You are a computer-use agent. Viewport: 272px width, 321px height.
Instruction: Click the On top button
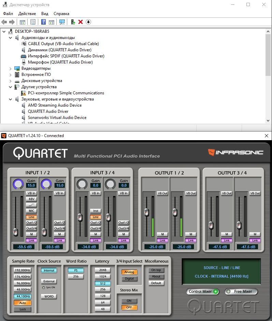[156, 270]
